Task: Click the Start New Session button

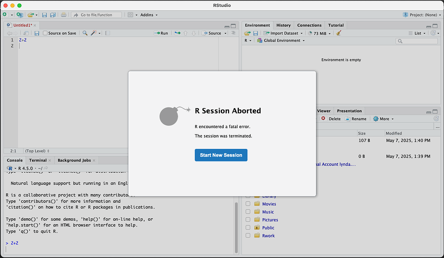Action: [221, 155]
